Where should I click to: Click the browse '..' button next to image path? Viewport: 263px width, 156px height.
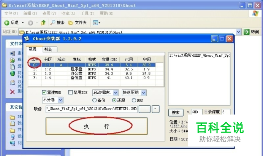pos(144,109)
